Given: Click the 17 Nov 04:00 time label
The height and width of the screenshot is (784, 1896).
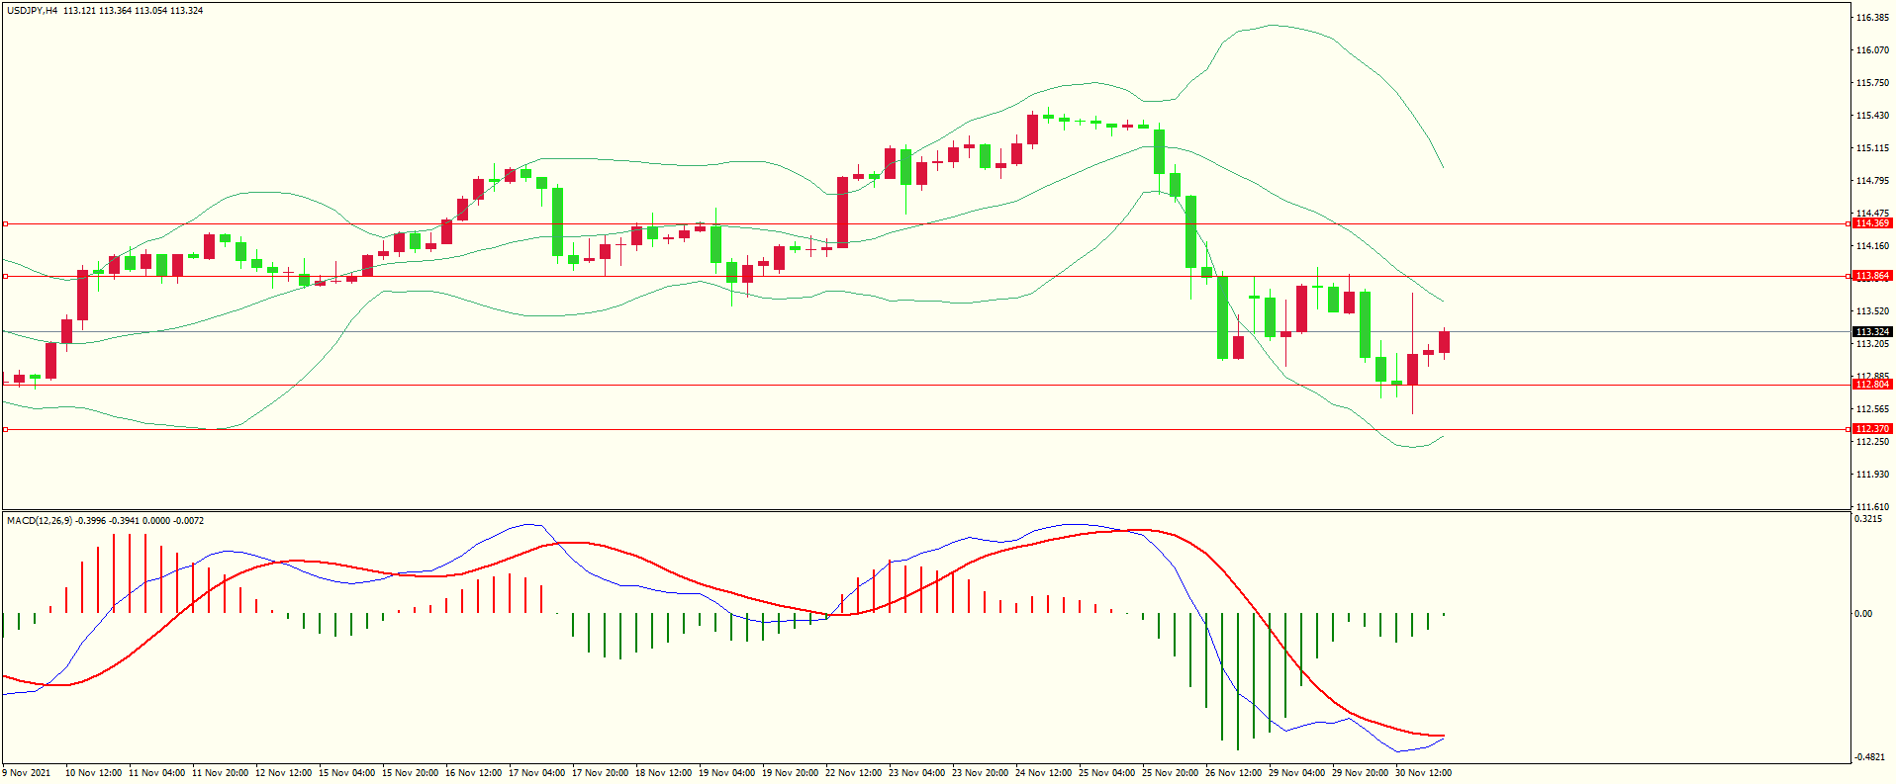Looking at the screenshot, I should [537, 773].
